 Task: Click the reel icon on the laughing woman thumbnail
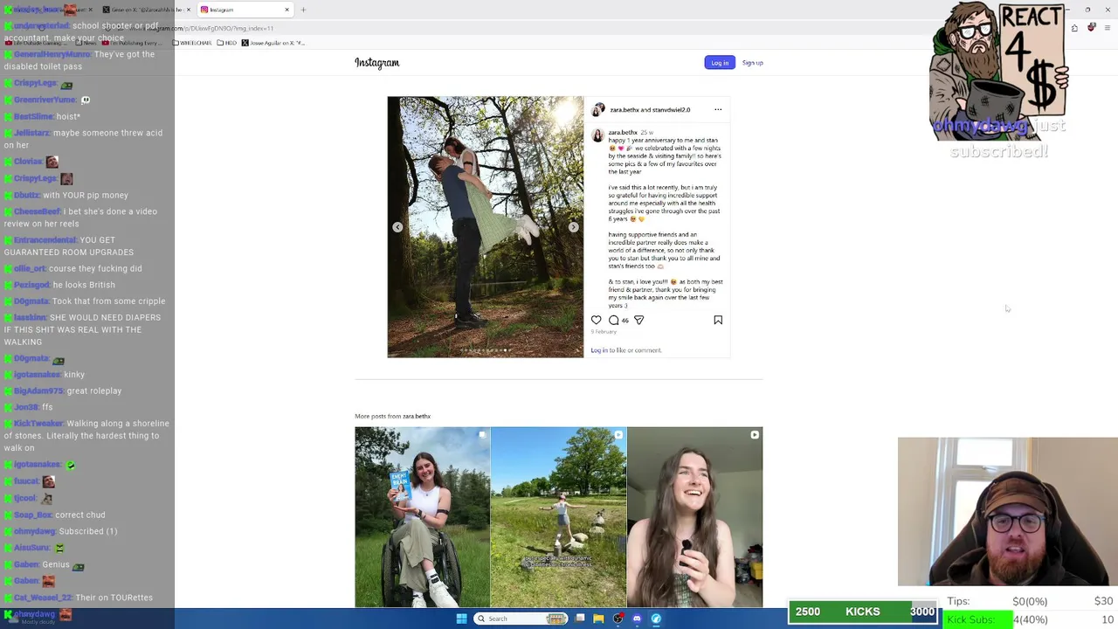coord(755,434)
